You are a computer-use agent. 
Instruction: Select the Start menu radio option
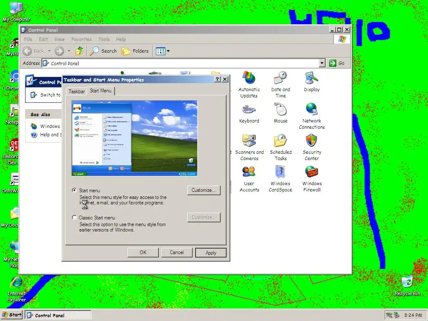pos(74,190)
